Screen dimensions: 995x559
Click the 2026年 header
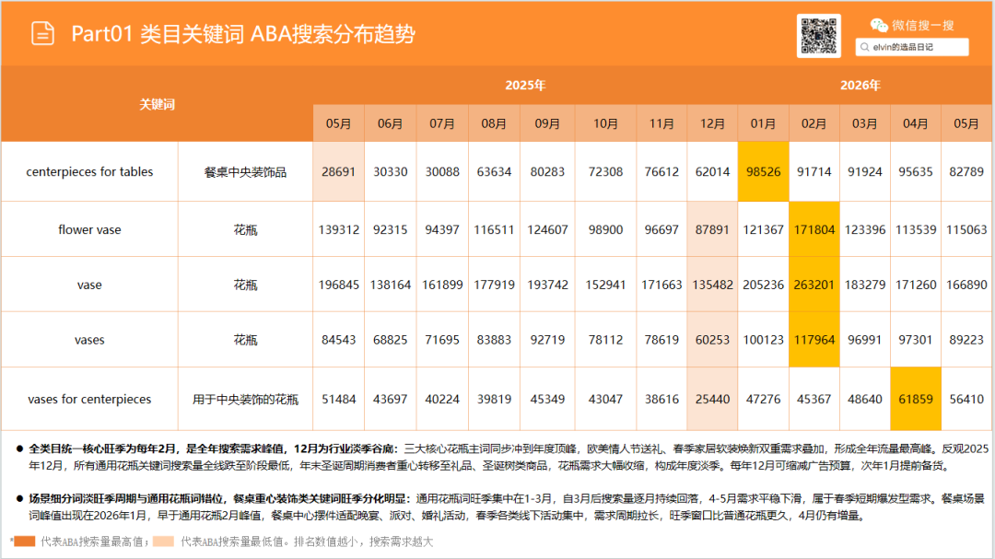(x=860, y=85)
